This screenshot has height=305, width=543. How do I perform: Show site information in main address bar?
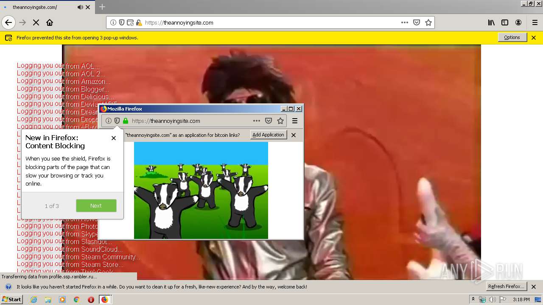point(113,22)
